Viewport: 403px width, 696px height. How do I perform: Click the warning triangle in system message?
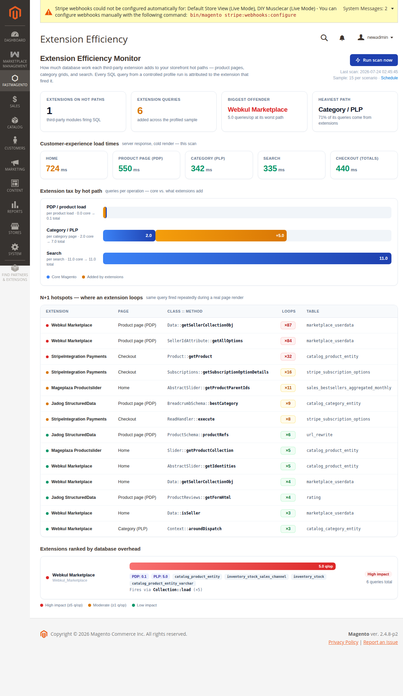pos(49,12)
